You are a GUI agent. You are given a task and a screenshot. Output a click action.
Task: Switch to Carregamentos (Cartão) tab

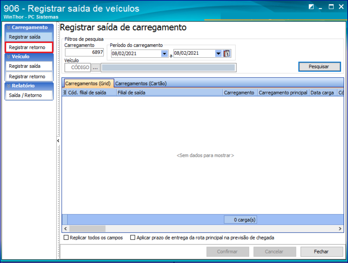pos(141,83)
